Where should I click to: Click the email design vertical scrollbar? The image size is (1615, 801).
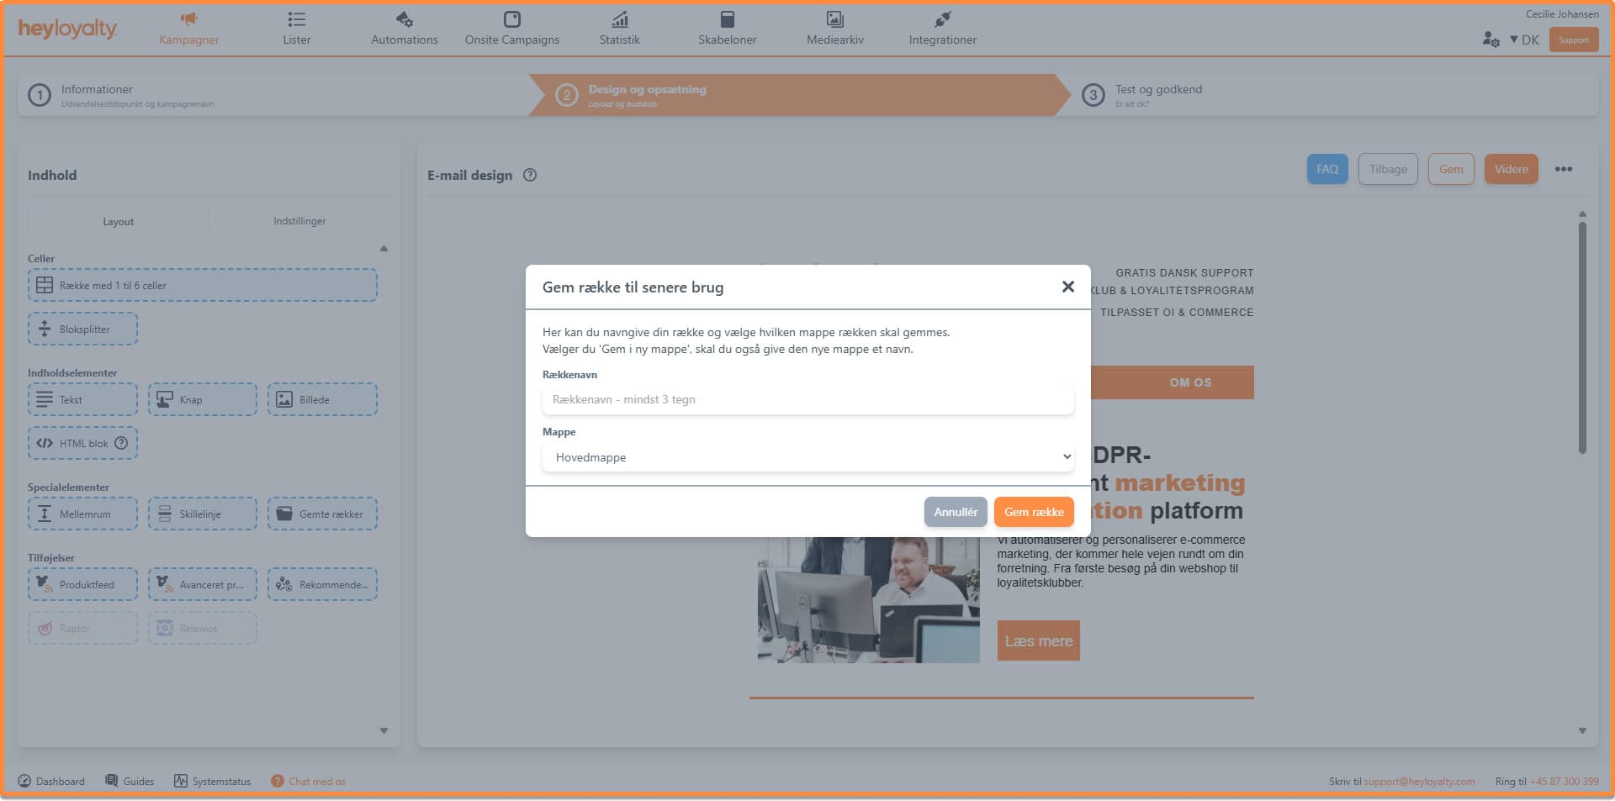1582,336
